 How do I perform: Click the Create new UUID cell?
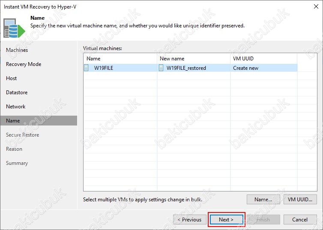point(264,68)
